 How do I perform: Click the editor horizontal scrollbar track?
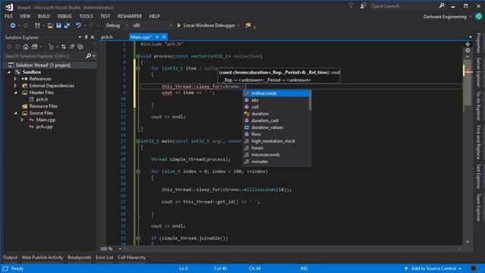(293, 249)
